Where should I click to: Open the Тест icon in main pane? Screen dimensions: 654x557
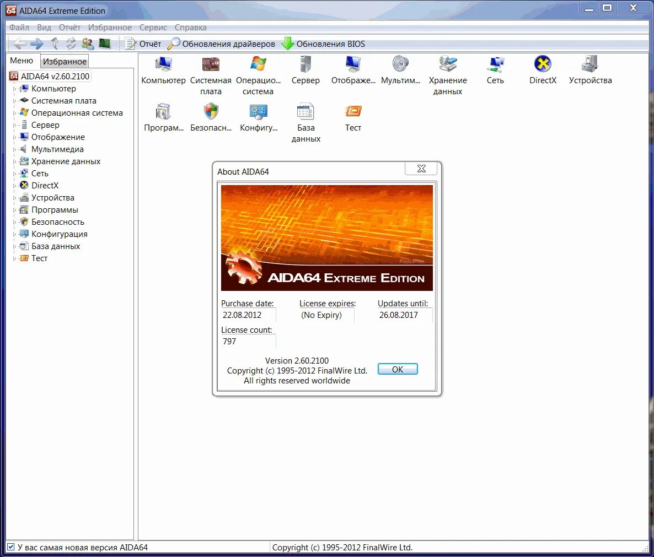(353, 111)
